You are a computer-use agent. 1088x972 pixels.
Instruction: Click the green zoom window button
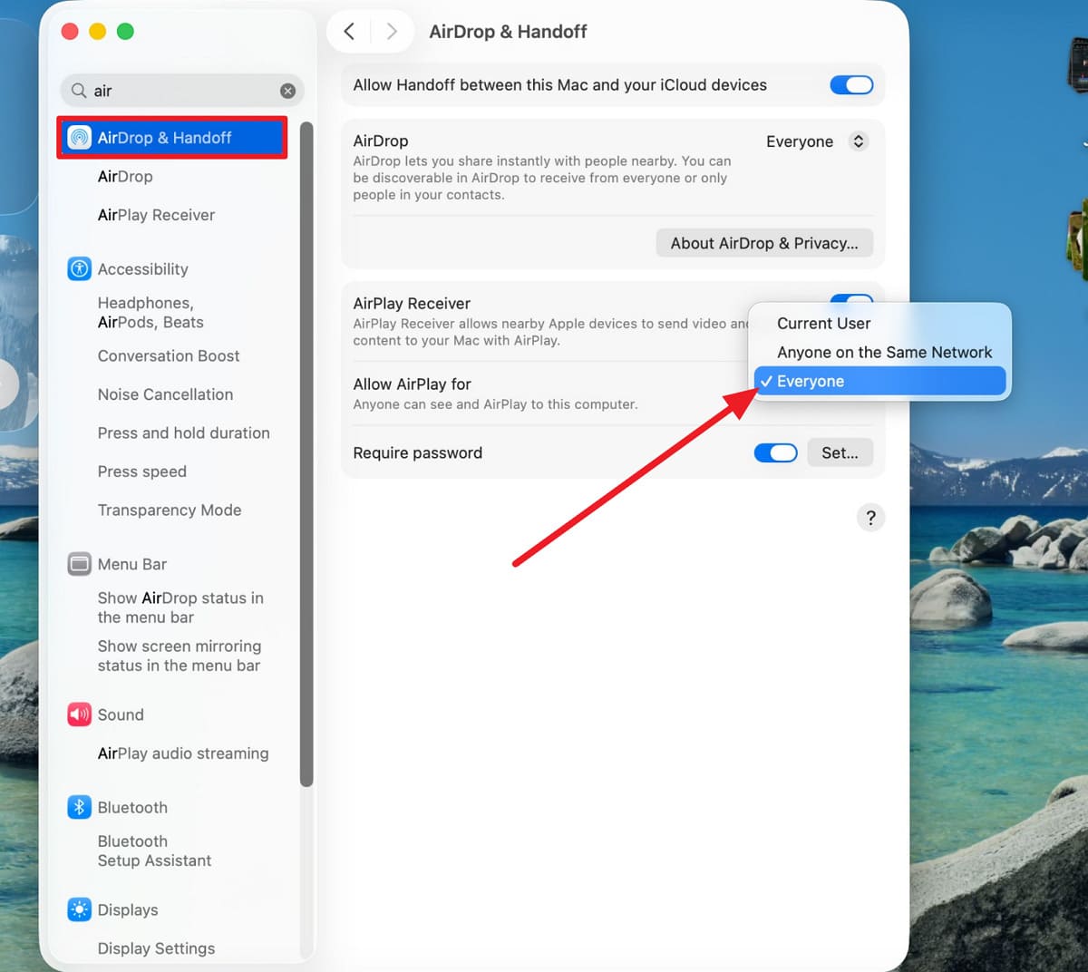point(126,32)
